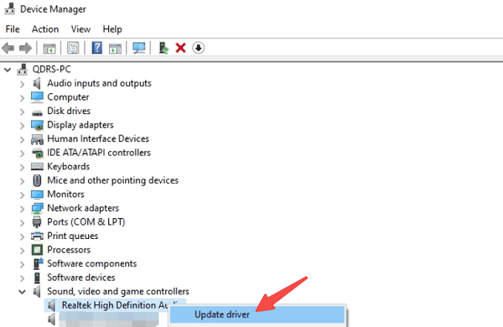
Task: Open the Help menu
Action: (x=112, y=29)
